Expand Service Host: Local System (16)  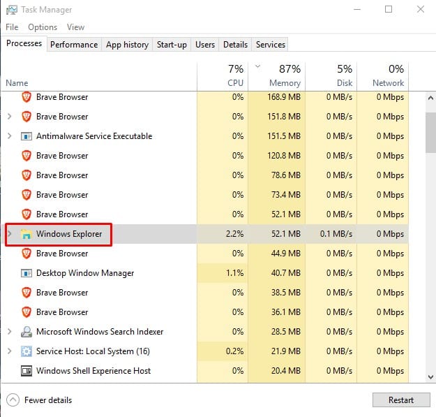pyautogui.click(x=10, y=351)
